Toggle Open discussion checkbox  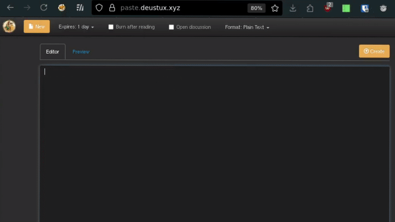pyautogui.click(x=171, y=27)
